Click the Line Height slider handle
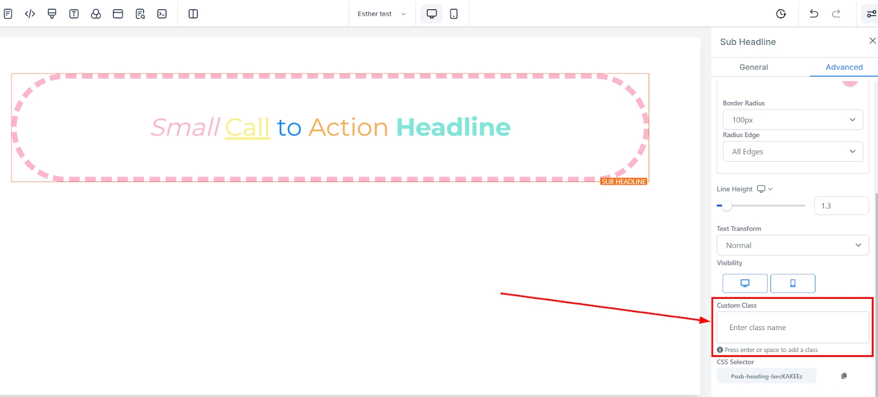 (727, 206)
